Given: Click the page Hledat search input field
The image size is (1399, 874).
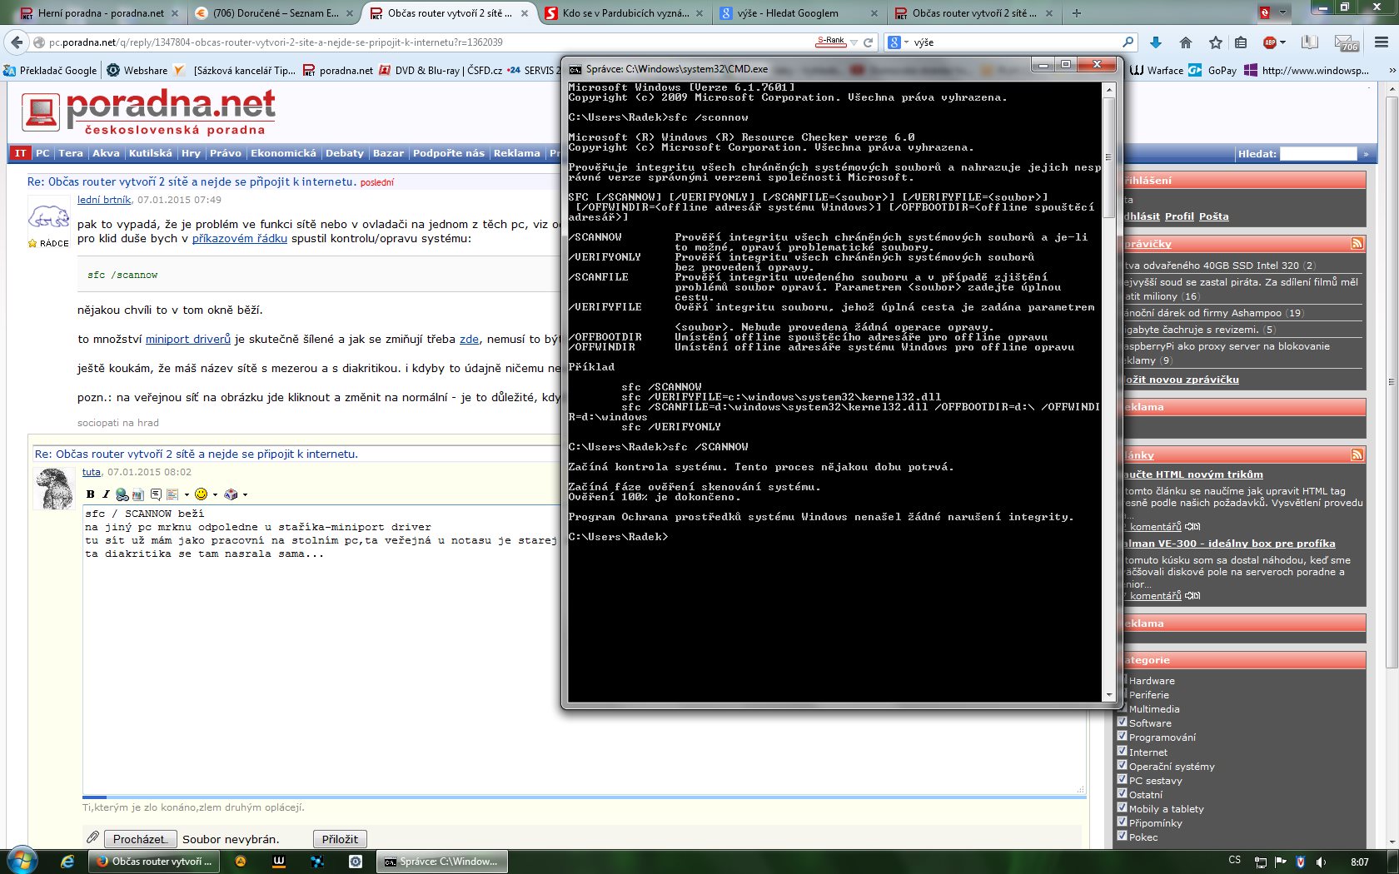Looking at the screenshot, I should (x=1318, y=153).
